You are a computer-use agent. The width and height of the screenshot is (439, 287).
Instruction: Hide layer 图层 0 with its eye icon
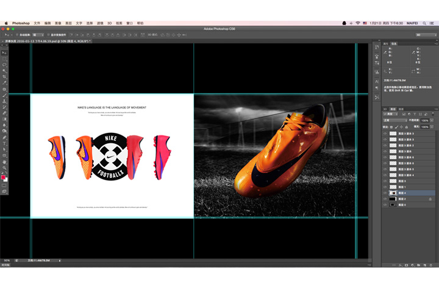(385, 205)
